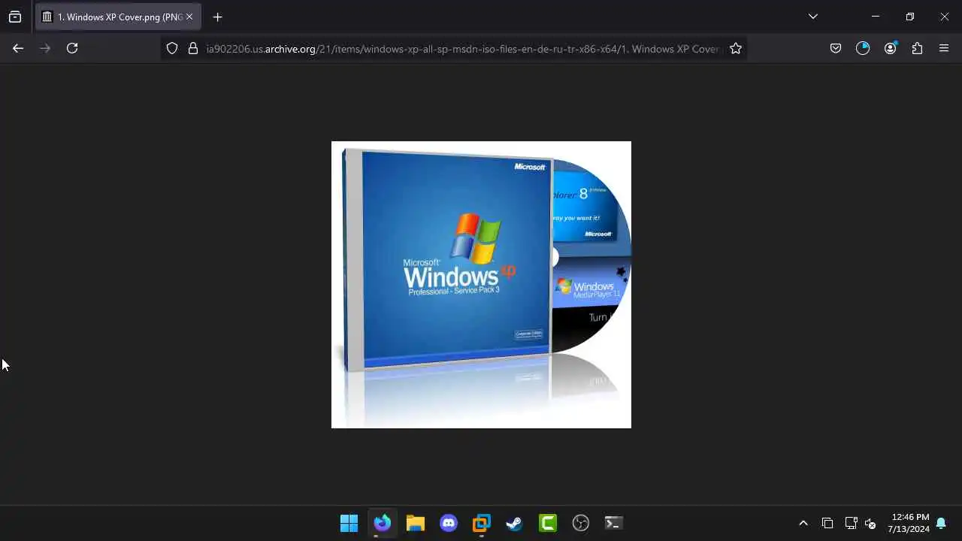962x541 pixels.
Task: Click the overlapping windows tray icon
Action: tap(827, 523)
